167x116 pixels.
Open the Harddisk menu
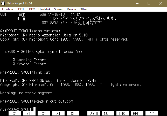pos(44,9)
